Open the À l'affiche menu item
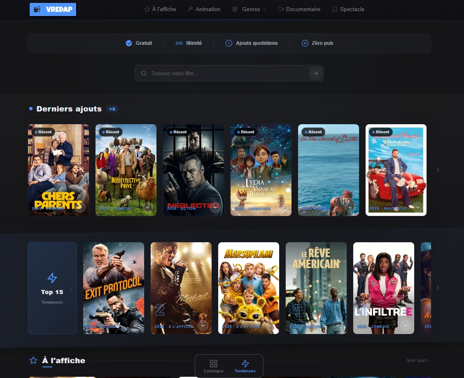 [160, 9]
